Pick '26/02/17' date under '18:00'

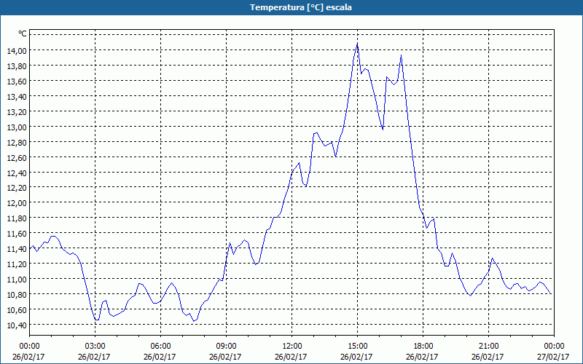click(422, 357)
